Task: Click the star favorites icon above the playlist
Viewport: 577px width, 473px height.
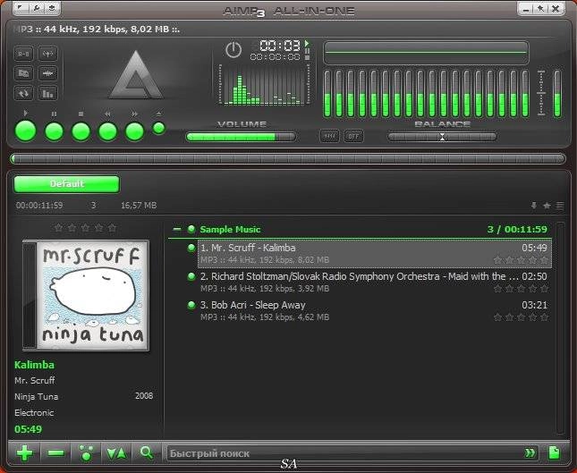Action: point(547,206)
